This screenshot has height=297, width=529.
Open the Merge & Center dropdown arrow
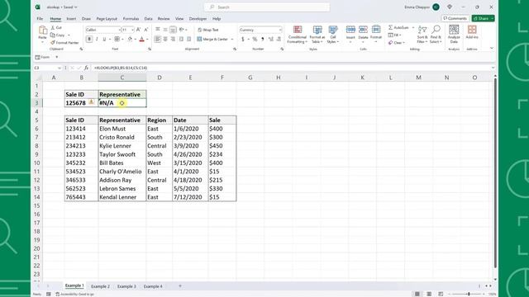[x=232, y=40]
